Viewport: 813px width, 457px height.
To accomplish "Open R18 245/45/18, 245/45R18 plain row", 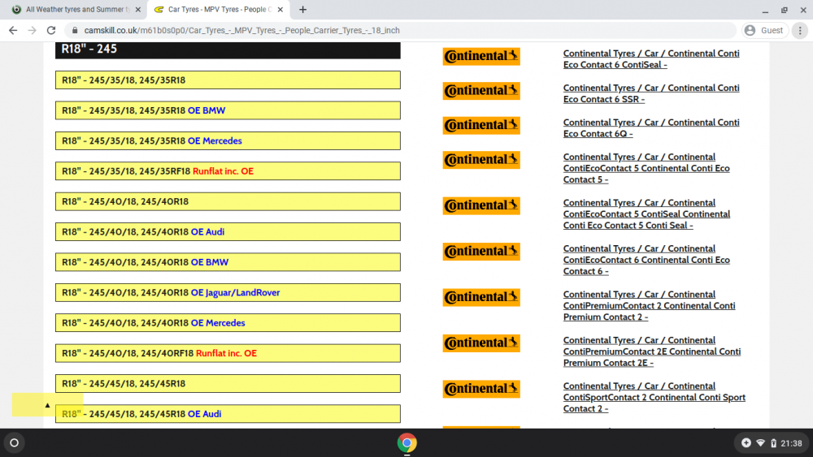I will click(228, 383).
